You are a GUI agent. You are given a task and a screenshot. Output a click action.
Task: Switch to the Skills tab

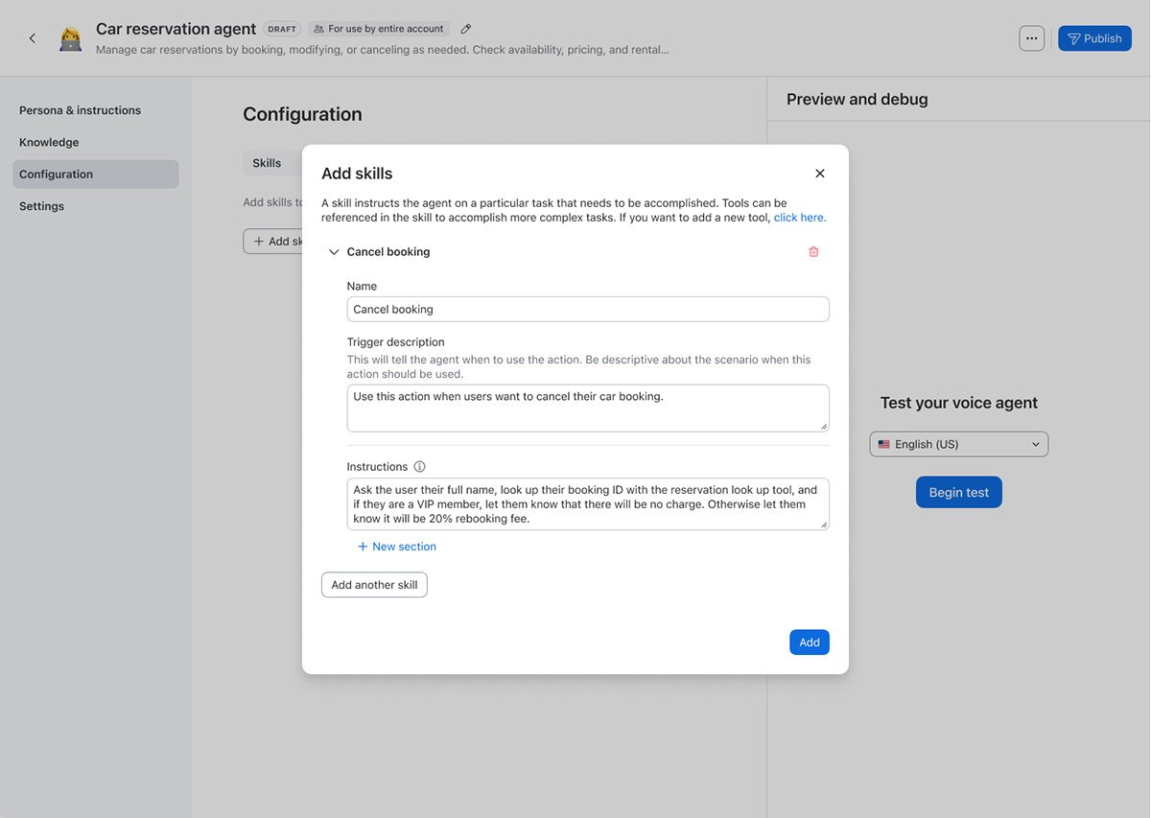(x=267, y=163)
